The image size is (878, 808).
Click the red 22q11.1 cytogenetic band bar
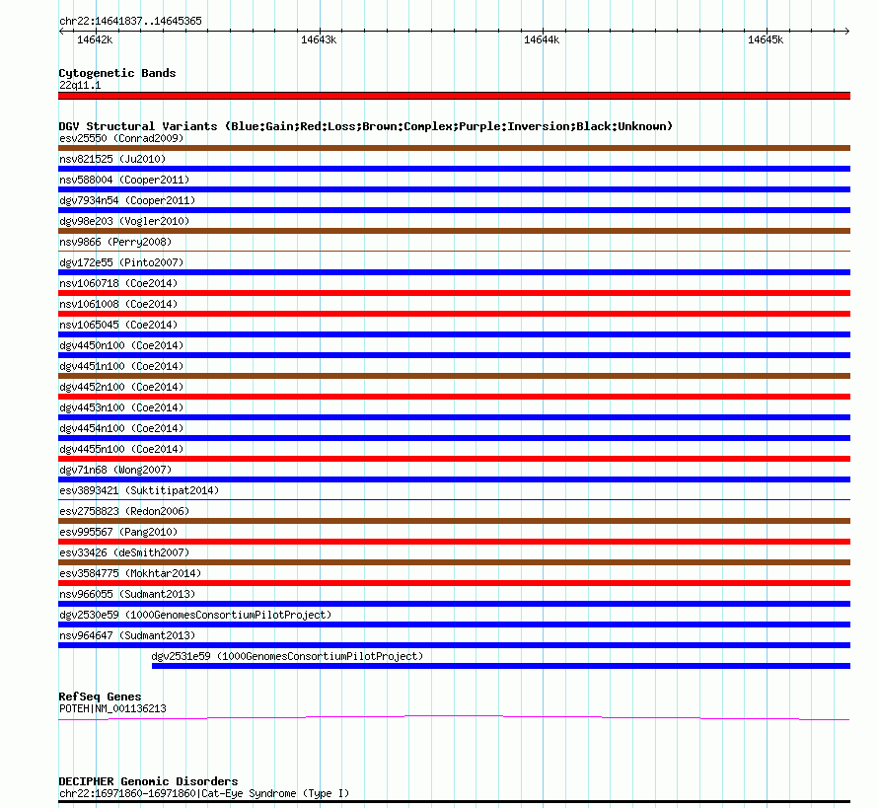454,96
